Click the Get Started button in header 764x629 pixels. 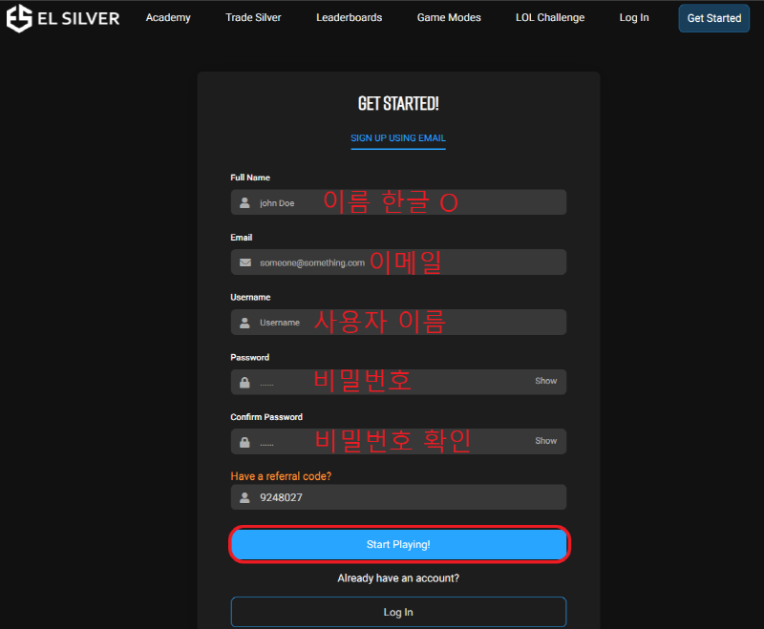click(713, 18)
